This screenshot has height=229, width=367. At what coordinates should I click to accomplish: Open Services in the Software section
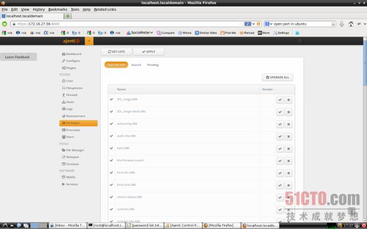point(70,184)
